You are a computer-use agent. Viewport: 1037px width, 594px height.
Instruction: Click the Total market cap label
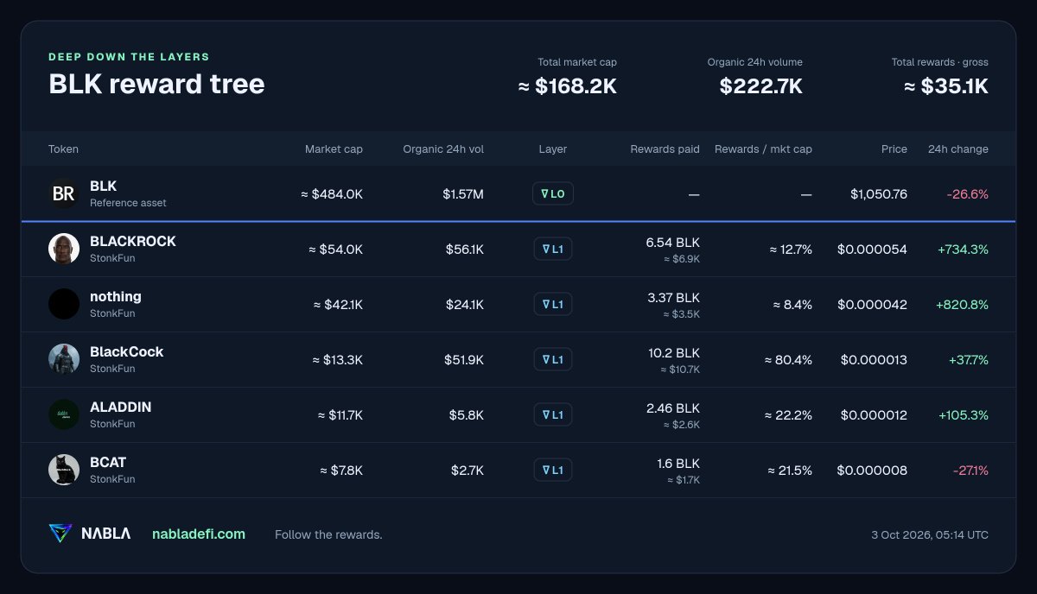577,62
